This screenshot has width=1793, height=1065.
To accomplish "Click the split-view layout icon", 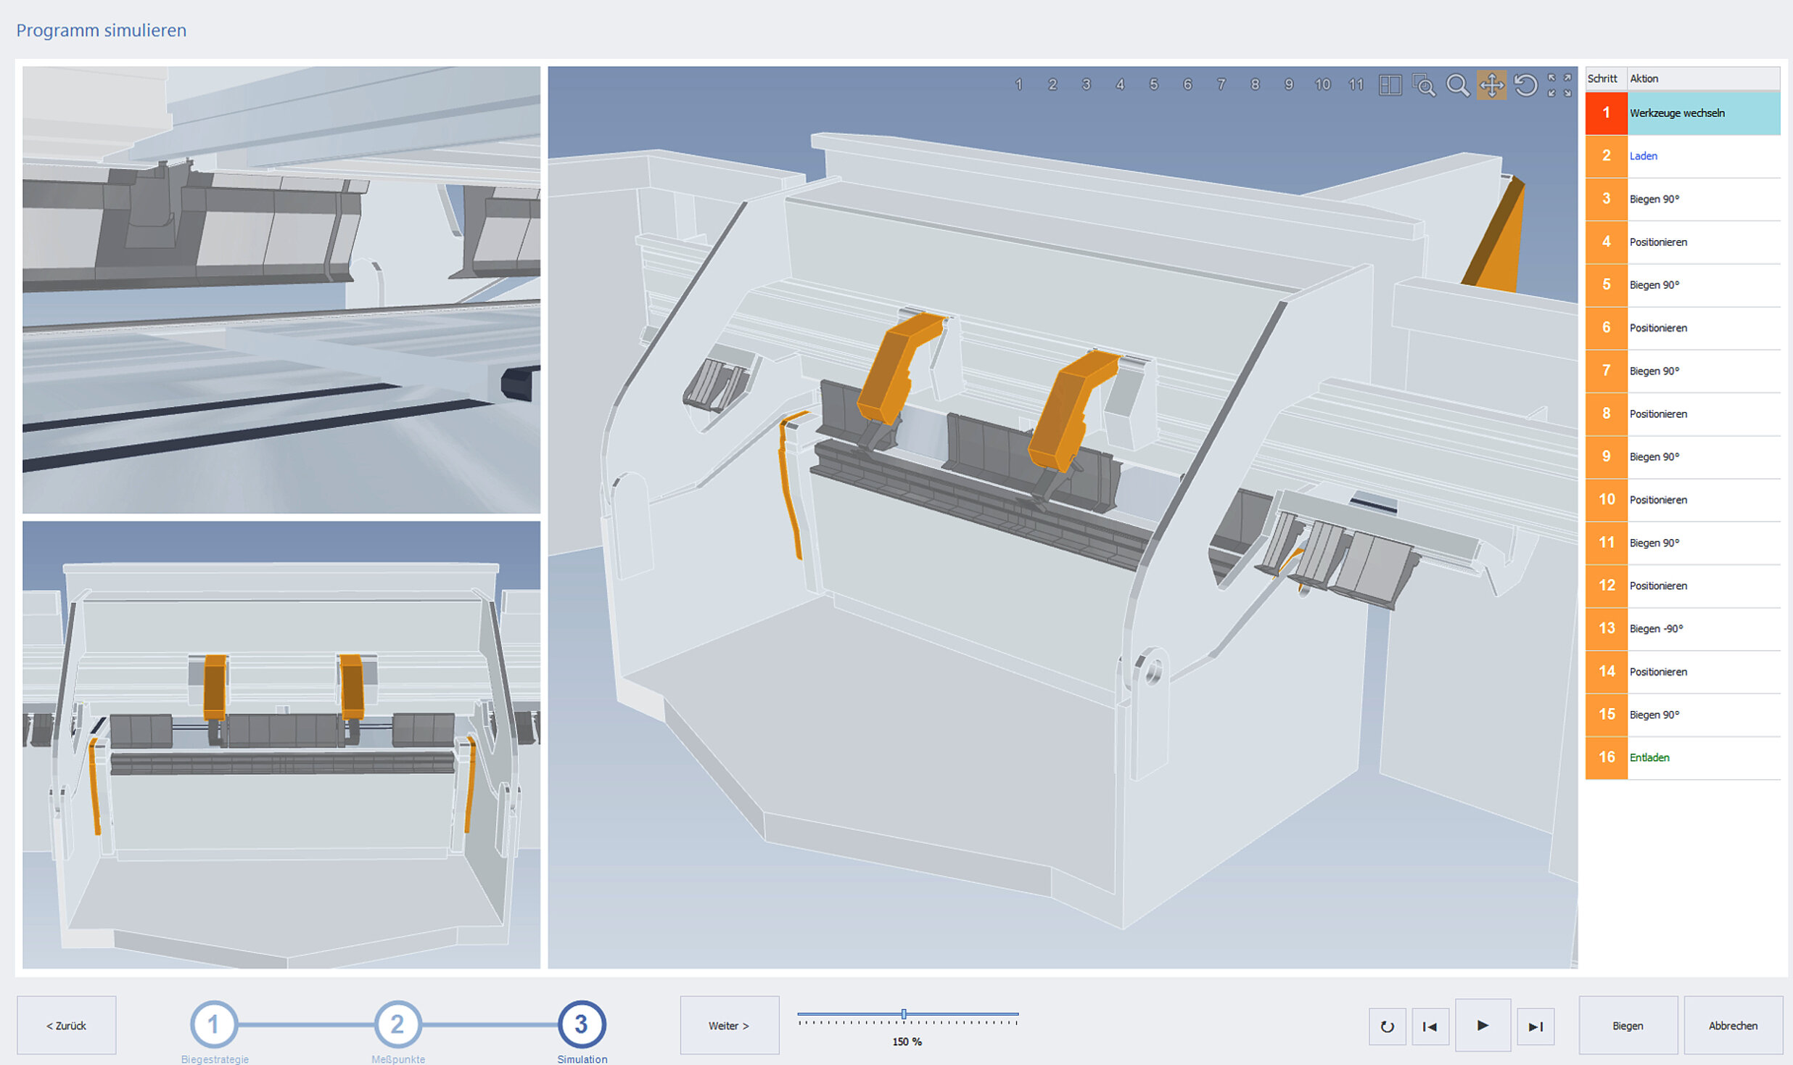I will pos(1390,85).
